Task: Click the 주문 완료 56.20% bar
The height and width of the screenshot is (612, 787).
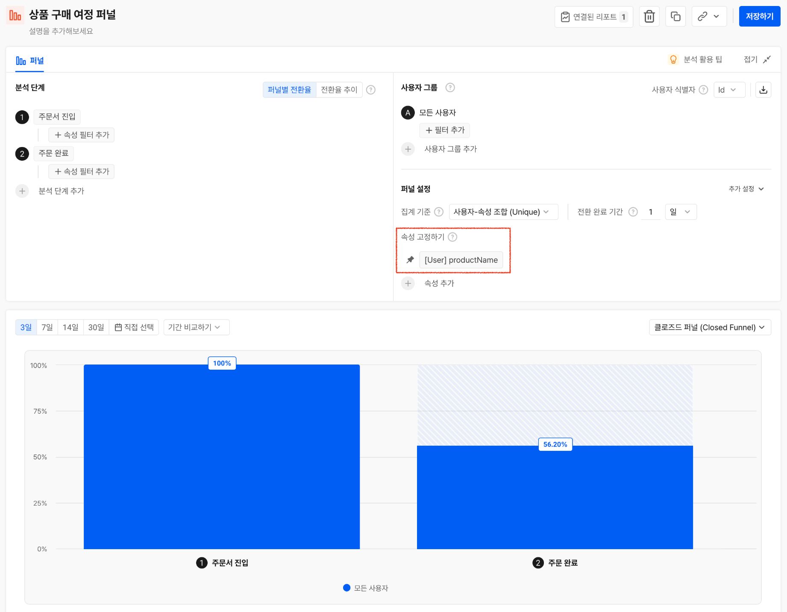Action: (555, 498)
